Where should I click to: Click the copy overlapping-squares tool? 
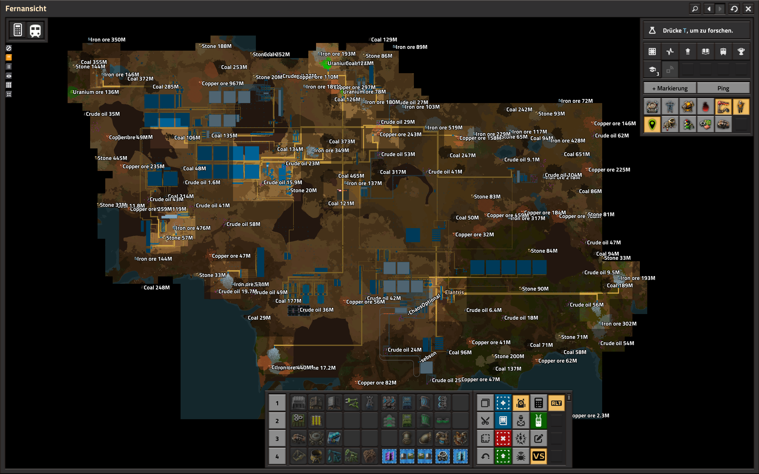pyautogui.click(x=485, y=403)
